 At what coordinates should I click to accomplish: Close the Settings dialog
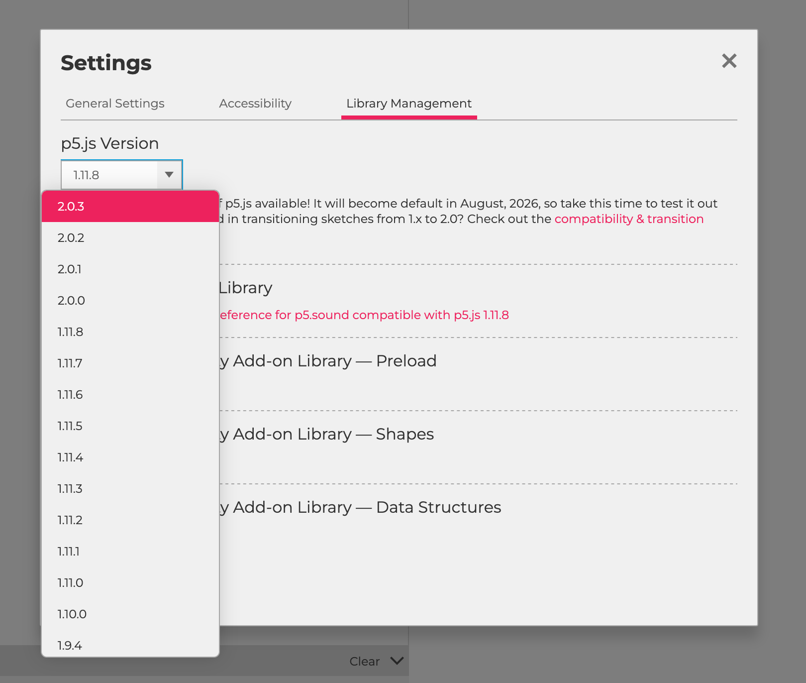pos(729,61)
